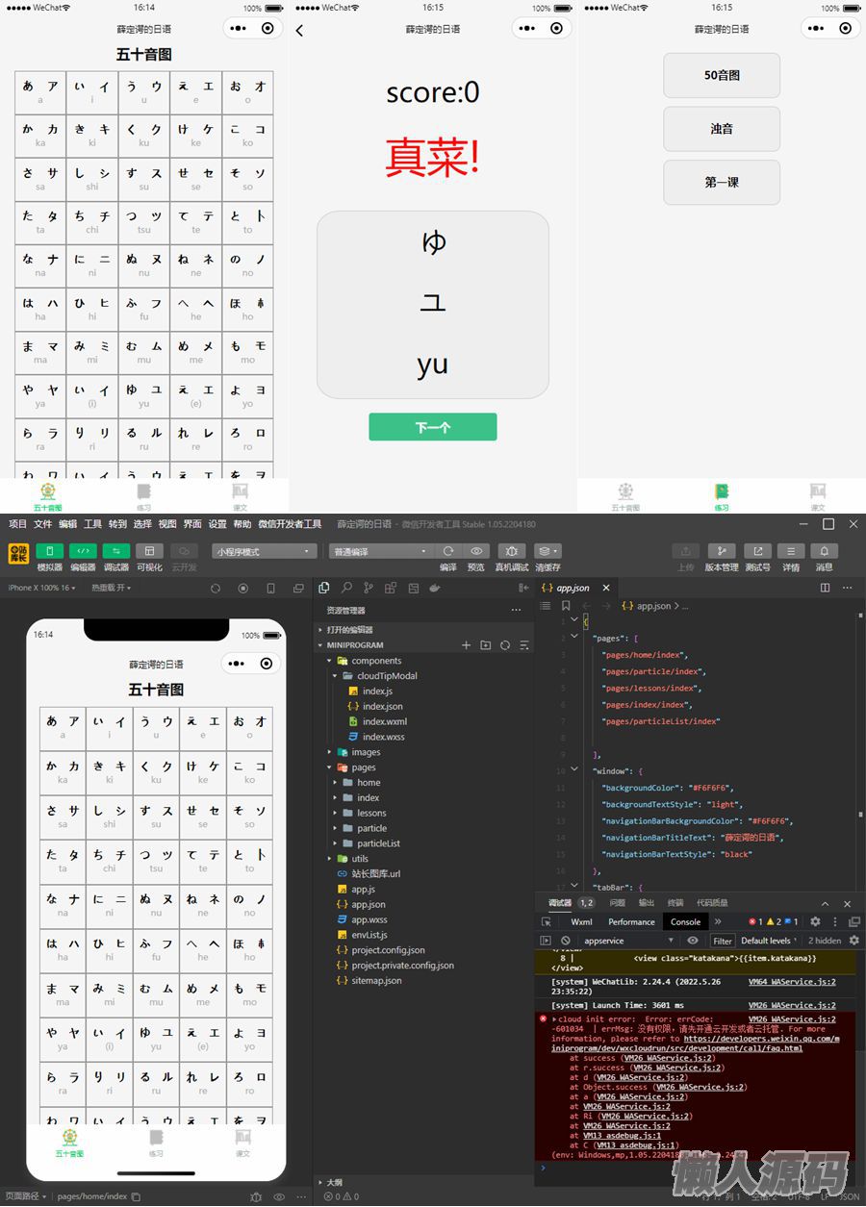The image size is (866, 1207).
Task: Click the 浊音 button
Action: pos(722,129)
